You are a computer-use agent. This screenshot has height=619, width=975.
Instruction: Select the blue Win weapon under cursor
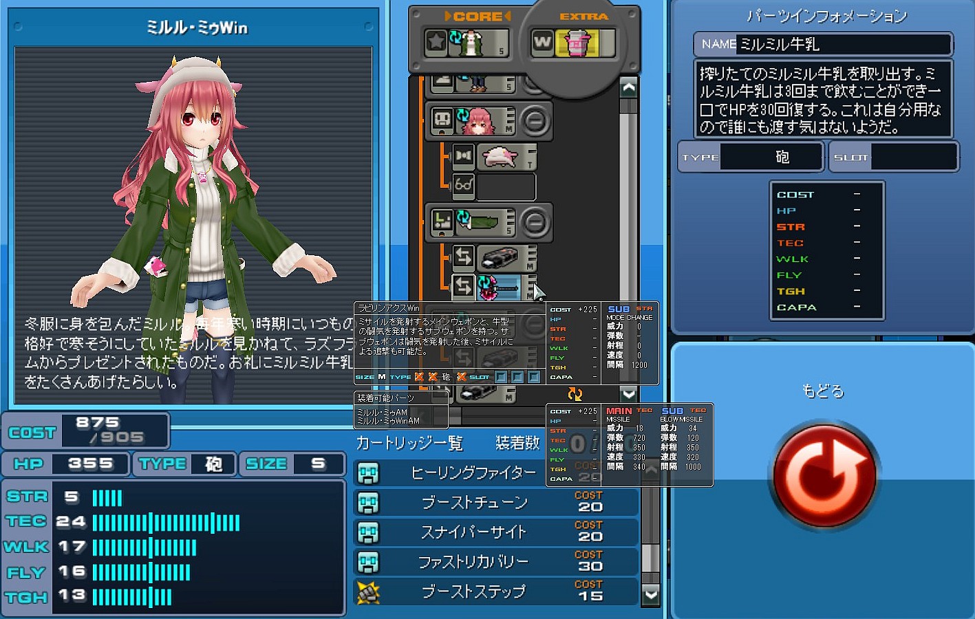[x=500, y=287]
